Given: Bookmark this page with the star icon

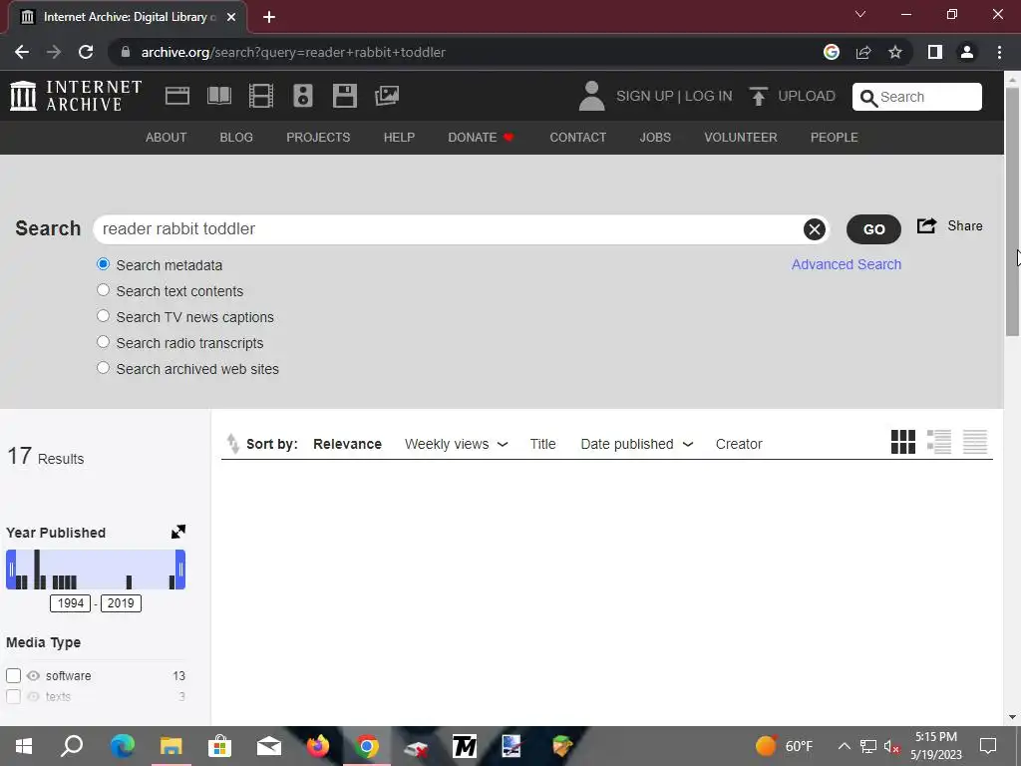Looking at the screenshot, I should [x=895, y=52].
